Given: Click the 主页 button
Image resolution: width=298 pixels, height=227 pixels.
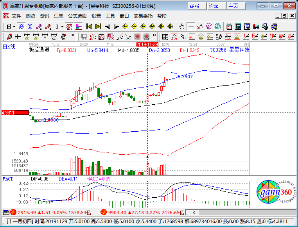Looking at the screenshot, I should click(236, 6).
